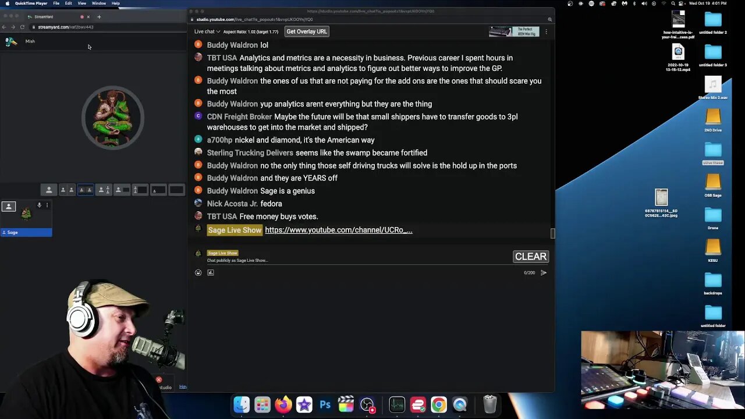The image size is (745, 419).
Task: Open the emoji picker in chat
Action: click(x=198, y=272)
